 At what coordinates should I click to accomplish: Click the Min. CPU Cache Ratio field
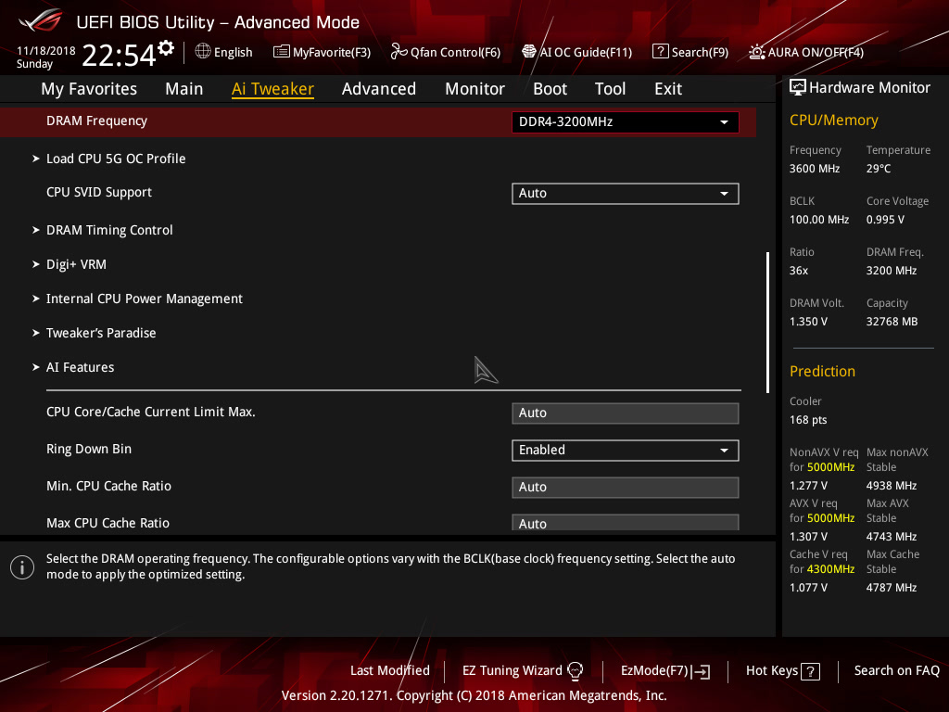[626, 488]
